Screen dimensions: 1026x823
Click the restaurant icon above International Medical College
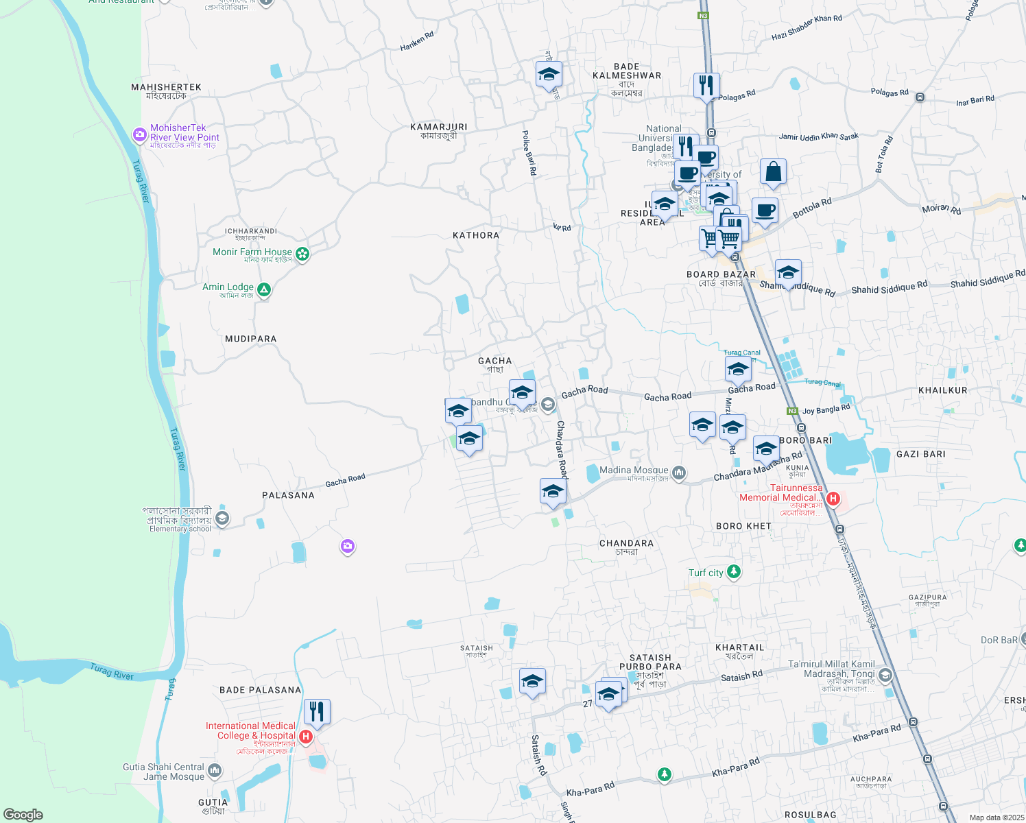pos(317,711)
